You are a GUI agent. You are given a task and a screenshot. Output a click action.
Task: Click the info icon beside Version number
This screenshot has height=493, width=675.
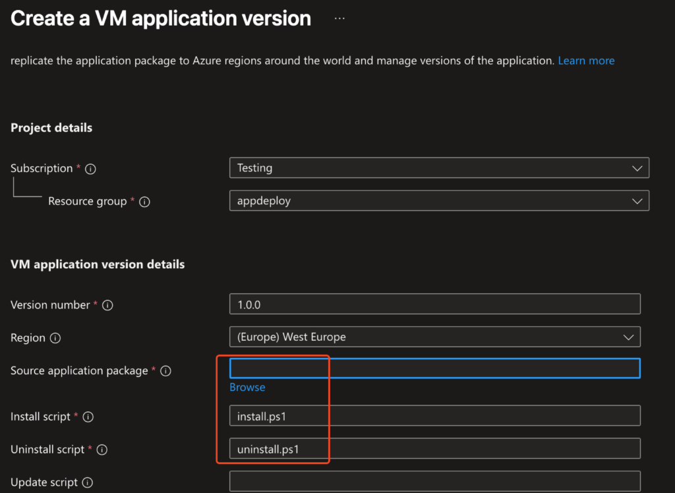(108, 305)
